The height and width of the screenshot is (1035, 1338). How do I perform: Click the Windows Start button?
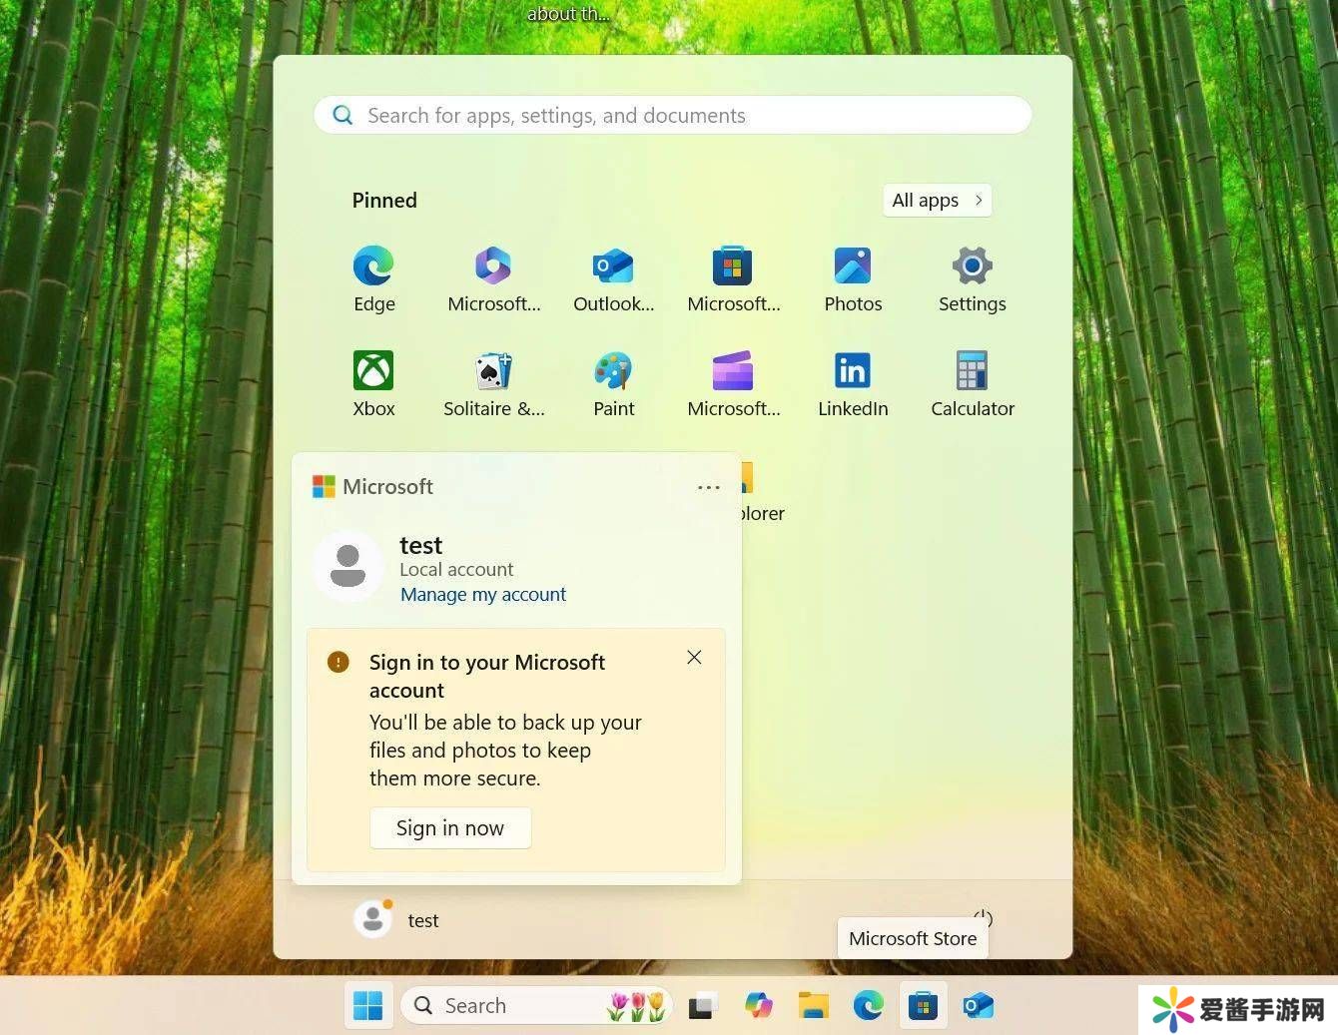pyautogui.click(x=368, y=1006)
